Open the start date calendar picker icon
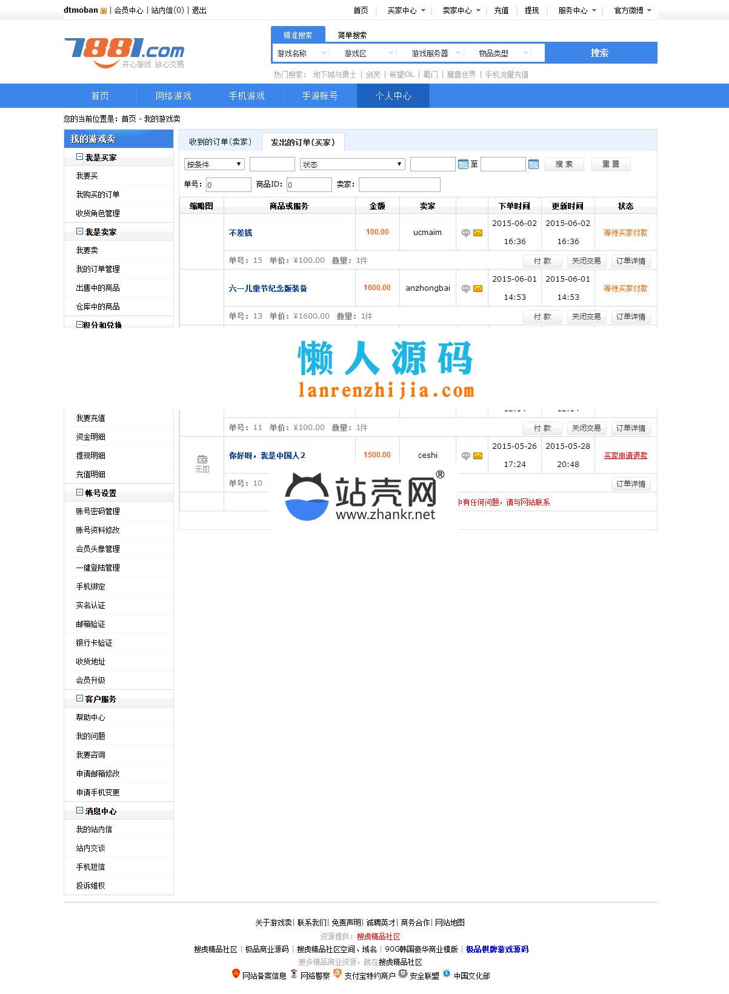The height and width of the screenshot is (994, 729). (464, 164)
